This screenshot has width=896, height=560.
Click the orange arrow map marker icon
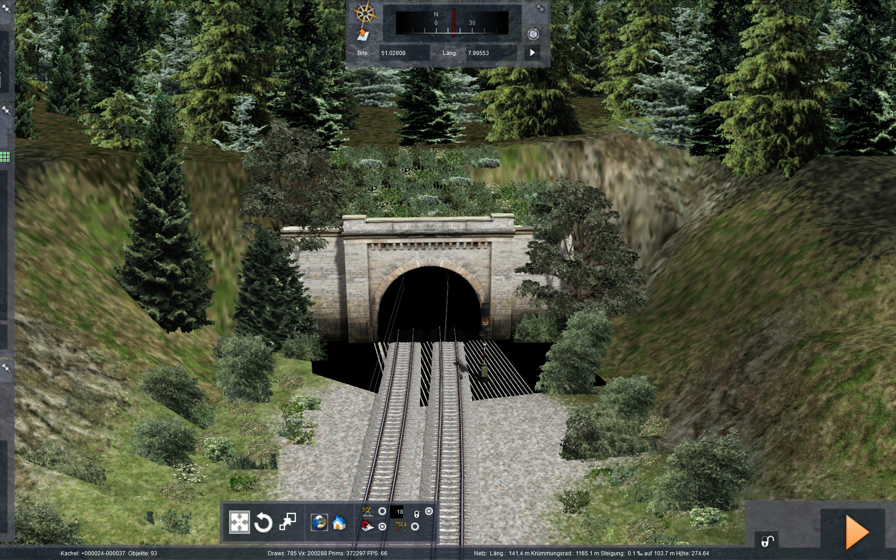[x=363, y=35]
